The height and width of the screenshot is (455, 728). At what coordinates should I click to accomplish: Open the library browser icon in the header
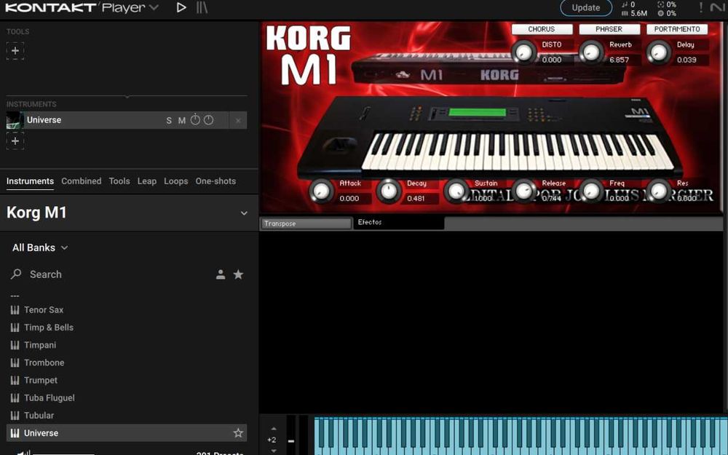202,7
